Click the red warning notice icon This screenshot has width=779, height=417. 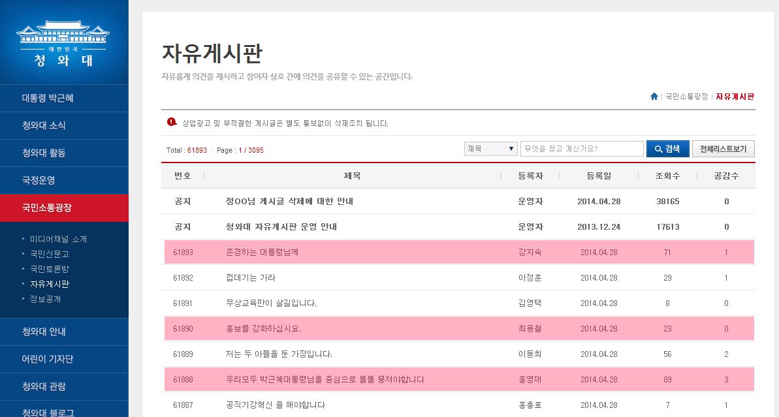click(172, 122)
